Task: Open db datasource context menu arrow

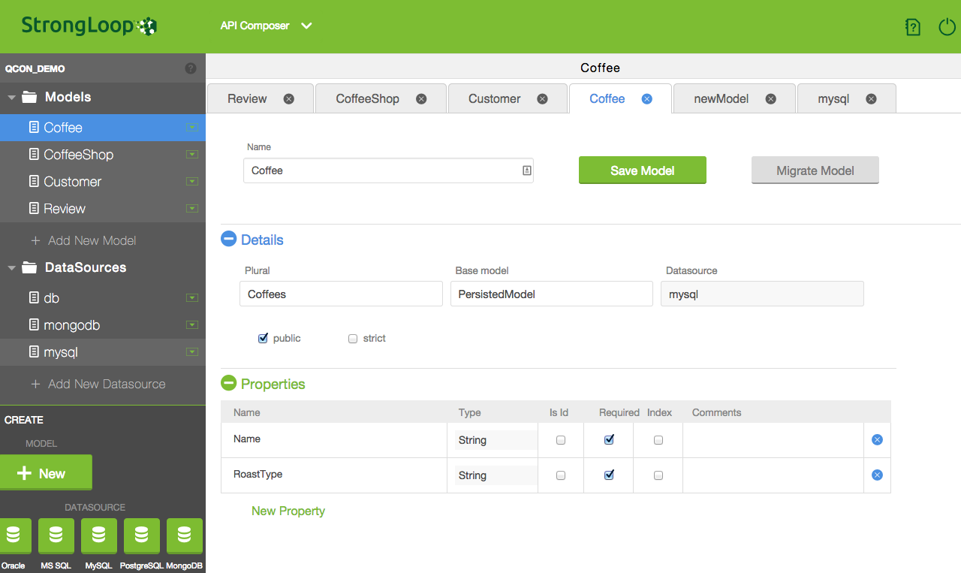Action: point(191,298)
